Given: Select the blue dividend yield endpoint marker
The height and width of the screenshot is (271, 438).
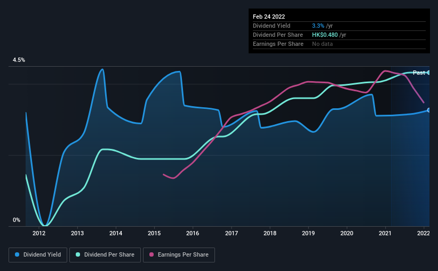Looking at the screenshot, I should tap(428, 110).
